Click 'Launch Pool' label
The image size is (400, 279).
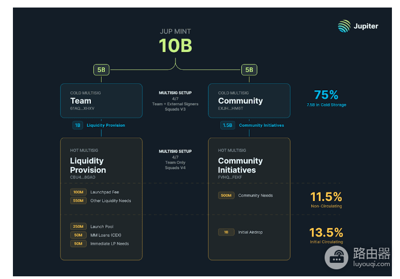click(x=102, y=226)
